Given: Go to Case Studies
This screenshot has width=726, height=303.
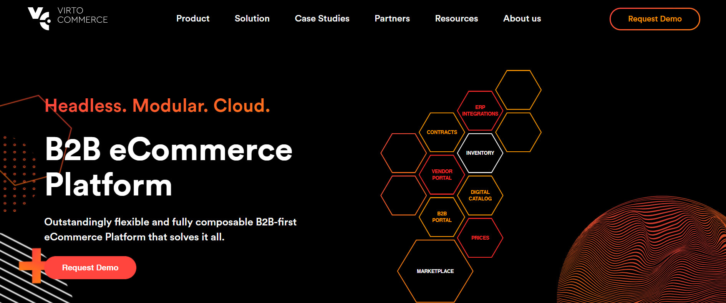Looking at the screenshot, I should tap(322, 18).
